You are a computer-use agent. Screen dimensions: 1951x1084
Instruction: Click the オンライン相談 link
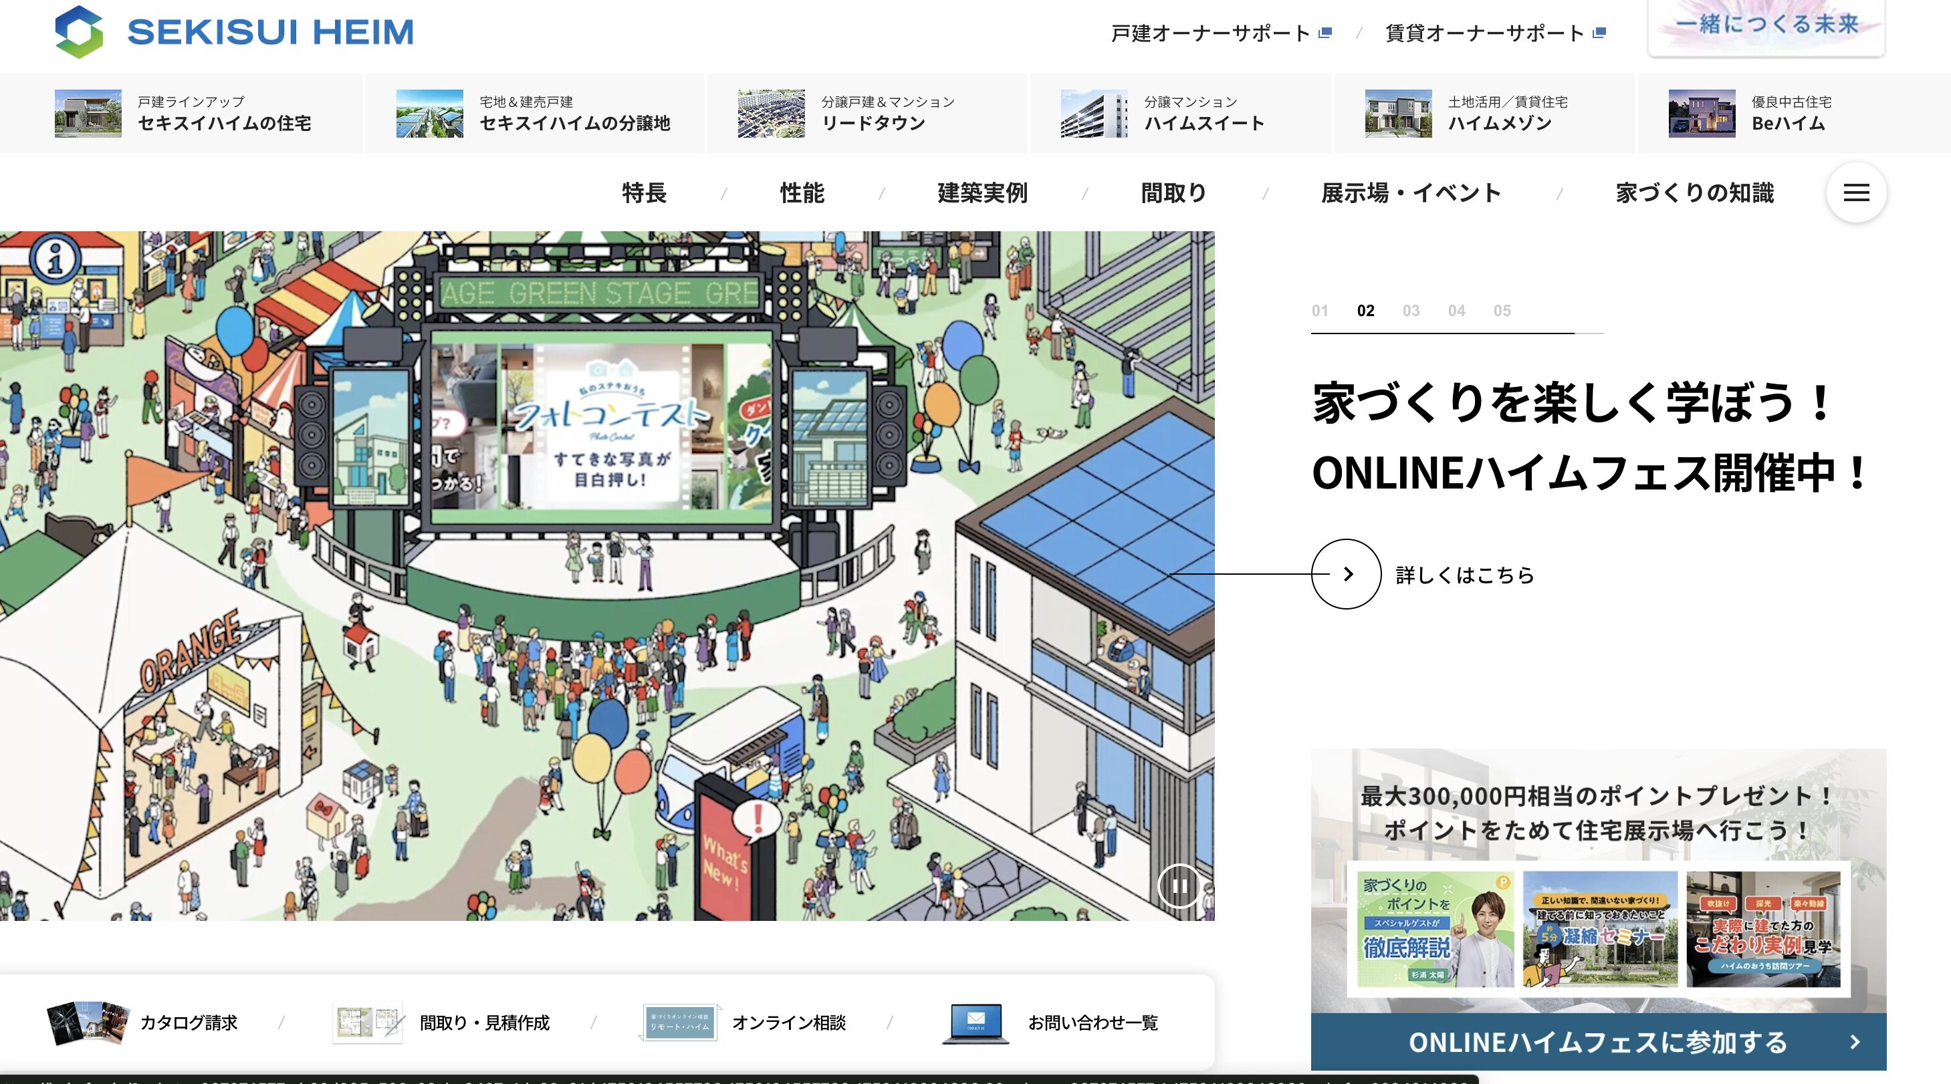tap(788, 1023)
